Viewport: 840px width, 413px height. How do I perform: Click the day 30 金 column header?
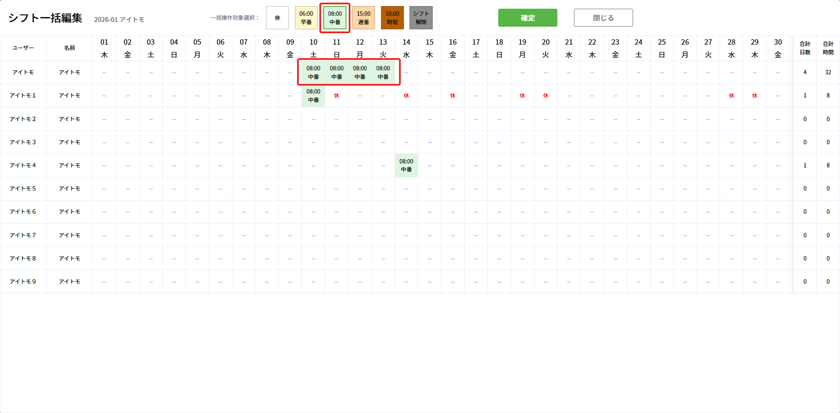(777, 48)
